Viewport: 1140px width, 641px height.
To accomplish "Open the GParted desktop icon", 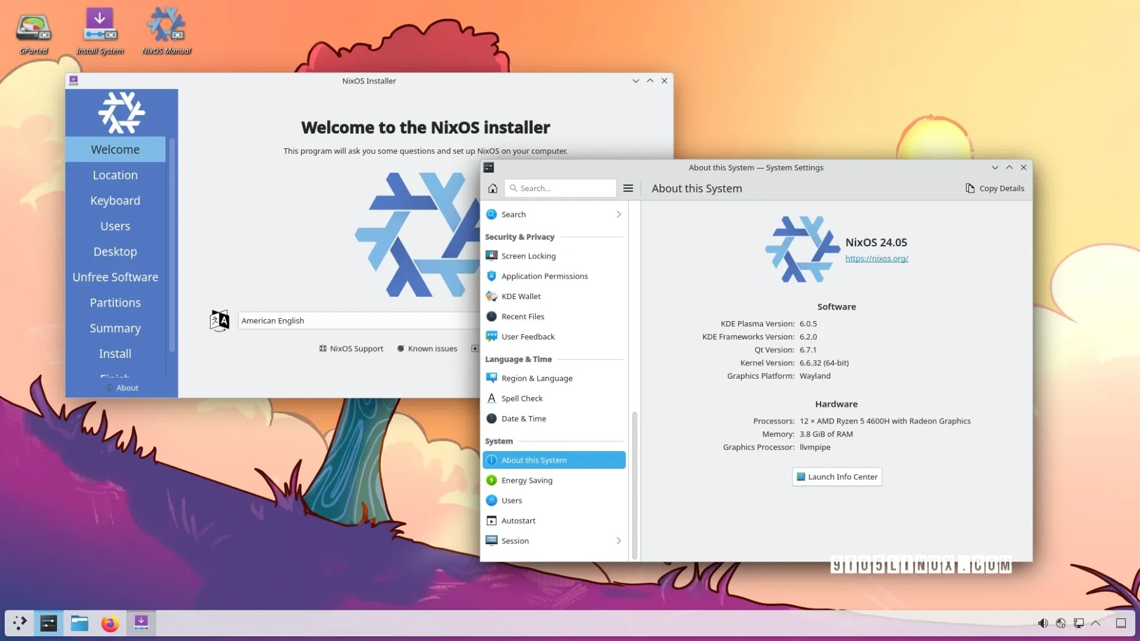I will pos(33,32).
